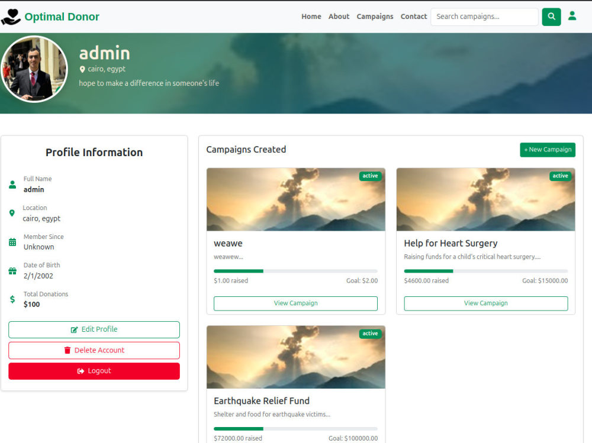
Task: Open the About nav link
Action: [x=339, y=17]
